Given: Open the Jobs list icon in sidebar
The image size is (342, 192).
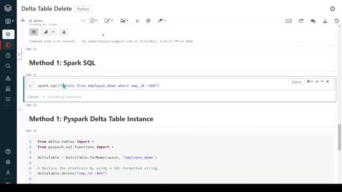Looking at the screenshot, I should pyautogui.click(x=8, y=99).
